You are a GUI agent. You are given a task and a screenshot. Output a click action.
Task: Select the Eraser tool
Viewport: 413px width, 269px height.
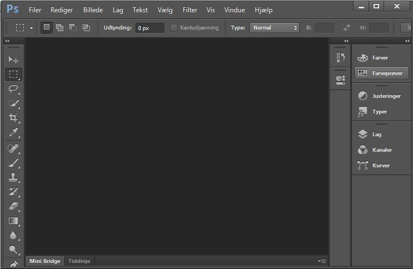13,206
